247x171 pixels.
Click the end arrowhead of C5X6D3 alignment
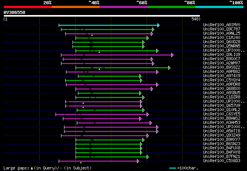coord(138,161)
